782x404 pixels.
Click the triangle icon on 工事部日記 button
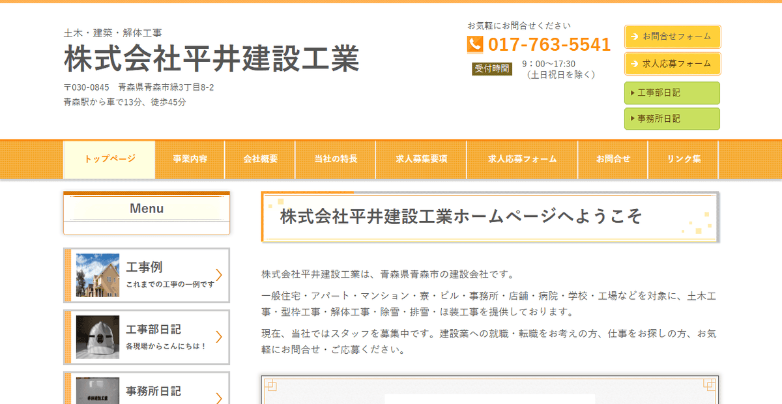pyautogui.click(x=631, y=93)
